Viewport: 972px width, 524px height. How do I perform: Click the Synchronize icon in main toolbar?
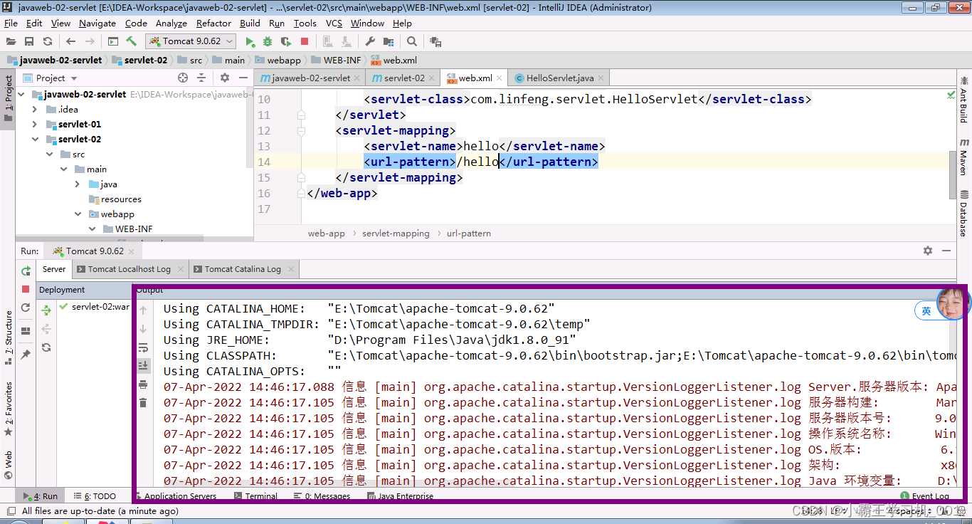click(x=48, y=41)
